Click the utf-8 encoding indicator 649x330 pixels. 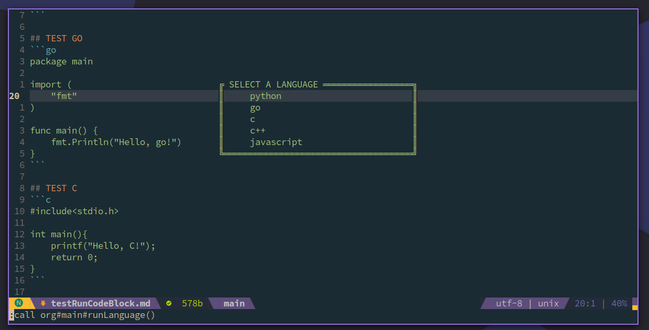(509, 303)
